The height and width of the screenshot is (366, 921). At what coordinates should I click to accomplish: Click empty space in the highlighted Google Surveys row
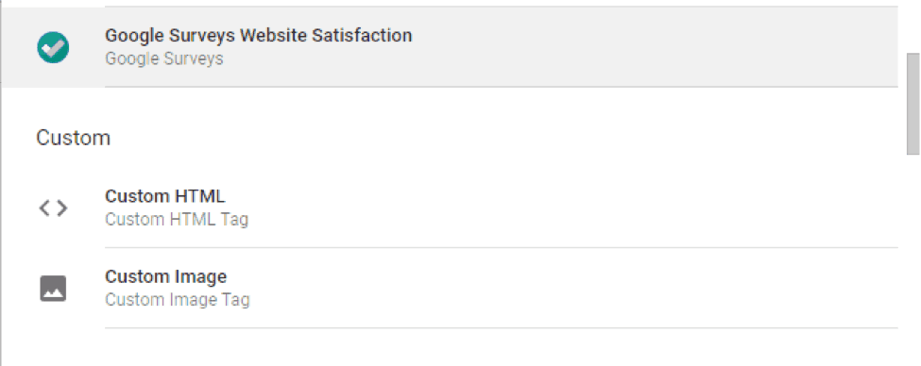tap(646, 47)
